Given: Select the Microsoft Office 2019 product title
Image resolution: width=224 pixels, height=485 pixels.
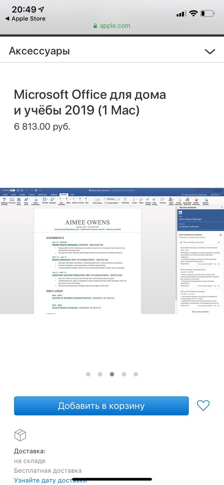Looking at the screenshot, I should pyautogui.click(x=90, y=102).
